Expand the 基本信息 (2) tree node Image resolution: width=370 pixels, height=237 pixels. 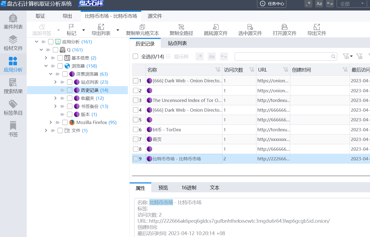point(46,58)
